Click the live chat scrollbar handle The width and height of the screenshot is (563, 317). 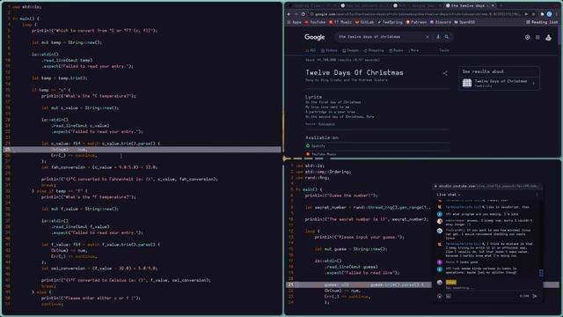pos(541,273)
